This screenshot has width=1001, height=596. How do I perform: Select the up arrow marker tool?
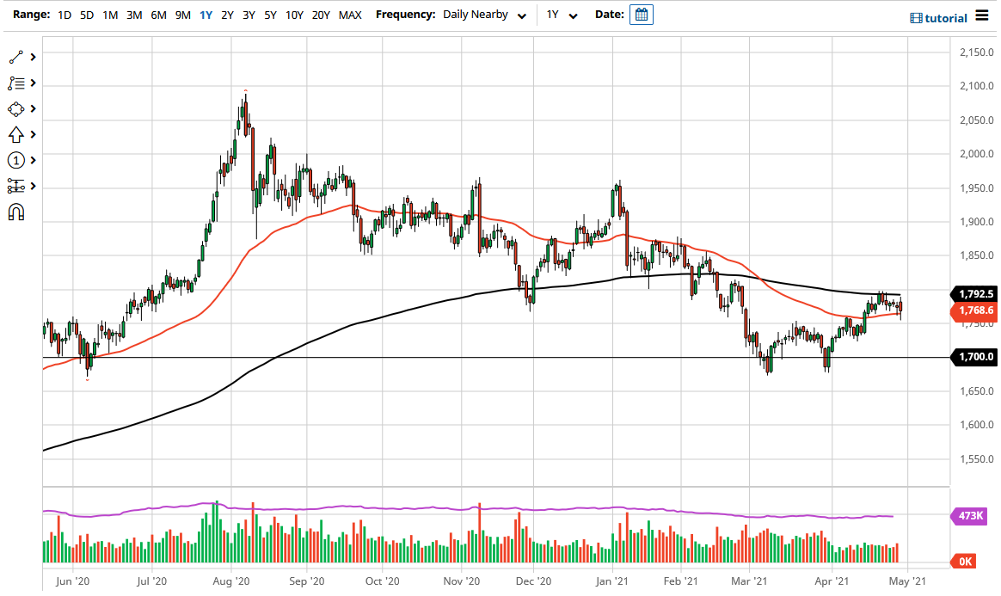(x=16, y=135)
